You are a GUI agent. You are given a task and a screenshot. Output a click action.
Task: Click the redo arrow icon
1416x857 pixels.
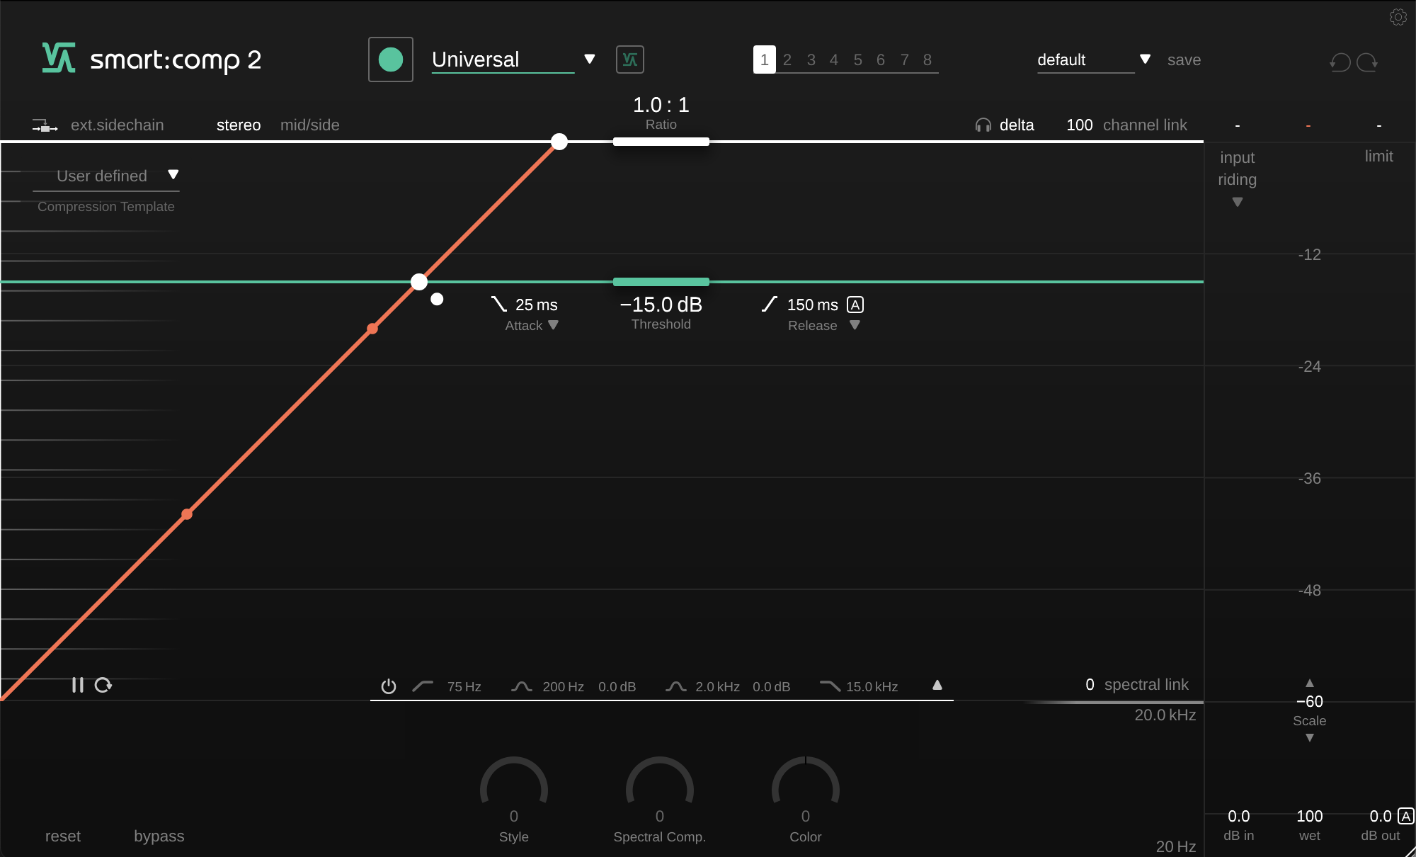click(1367, 62)
